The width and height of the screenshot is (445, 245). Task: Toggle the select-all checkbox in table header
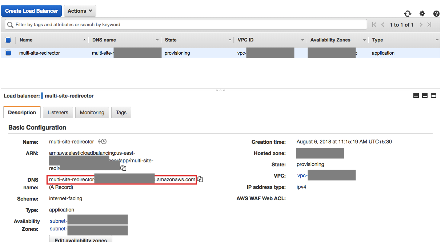click(8, 40)
